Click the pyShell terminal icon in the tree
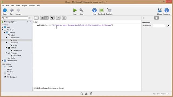The image size is (173, 97). pos(9,48)
